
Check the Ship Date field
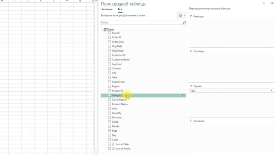(x=109, y=46)
